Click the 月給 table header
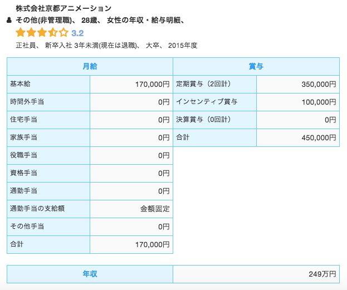The height and width of the screenshot is (290, 347). pos(90,66)
